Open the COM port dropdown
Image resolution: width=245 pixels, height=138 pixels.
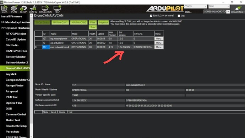(196, 6)
